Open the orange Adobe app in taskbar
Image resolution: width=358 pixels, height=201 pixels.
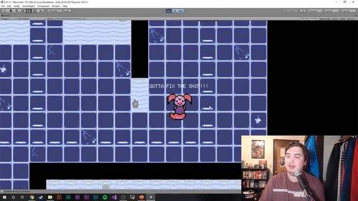tap(59, 197)
